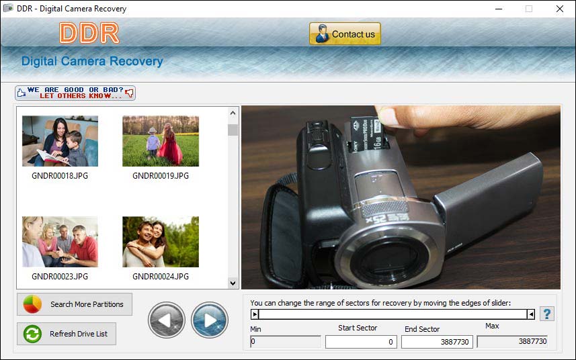Go back with the left arrow button

167,320
